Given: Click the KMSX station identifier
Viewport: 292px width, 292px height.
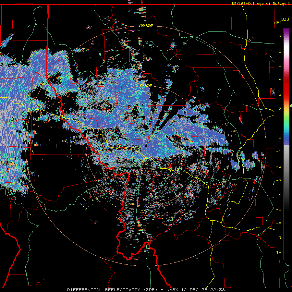Looking at the screenshot, I should 172,290.
